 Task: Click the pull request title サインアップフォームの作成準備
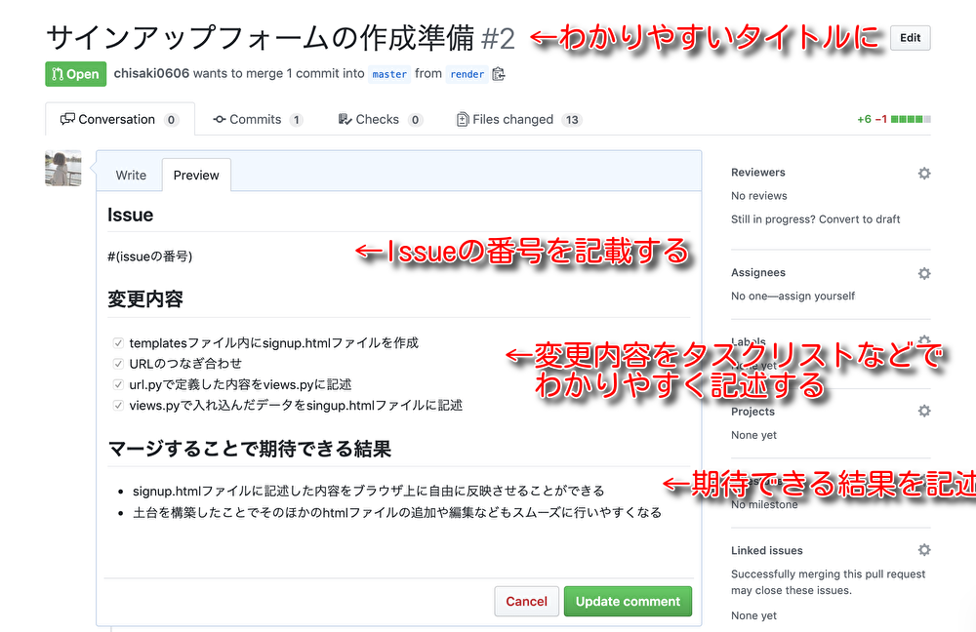point(261,38)
